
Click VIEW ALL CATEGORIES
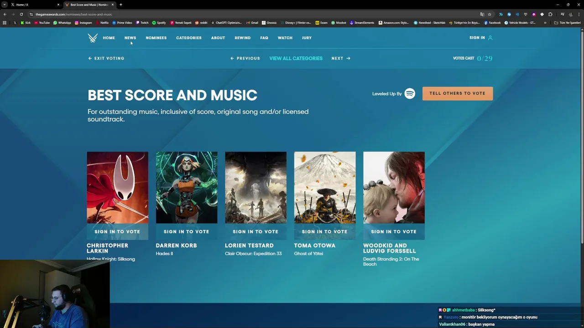click(296, 58)
